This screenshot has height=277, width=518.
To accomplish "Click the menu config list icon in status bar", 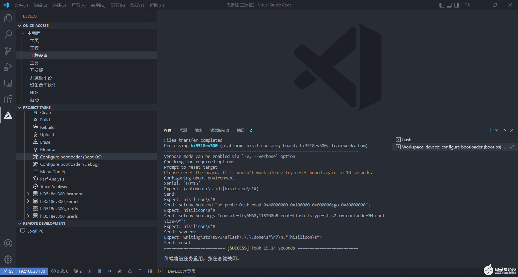I will [x=150, y=271].
